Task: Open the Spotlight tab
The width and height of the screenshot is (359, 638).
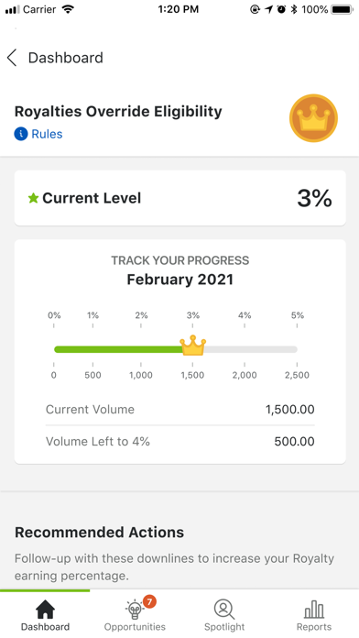Action: [224, 613]
